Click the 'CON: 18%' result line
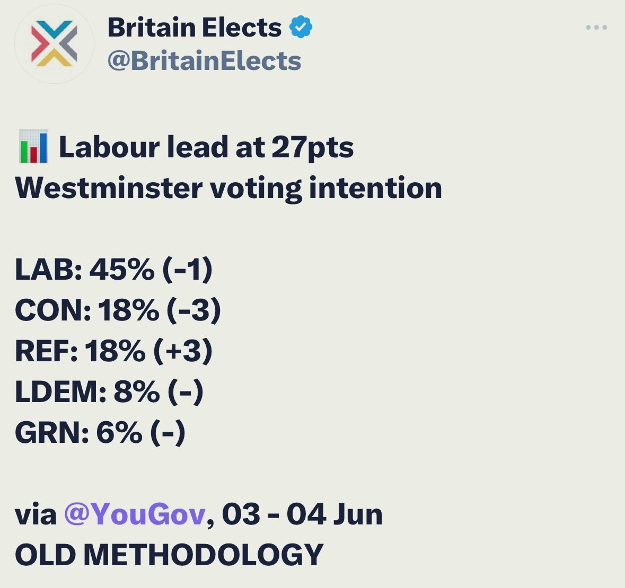This screenshot has height=588, width=625. [118, 310]
